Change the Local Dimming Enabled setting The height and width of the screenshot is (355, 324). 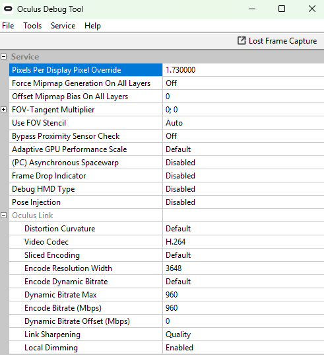tap(243, 348)
